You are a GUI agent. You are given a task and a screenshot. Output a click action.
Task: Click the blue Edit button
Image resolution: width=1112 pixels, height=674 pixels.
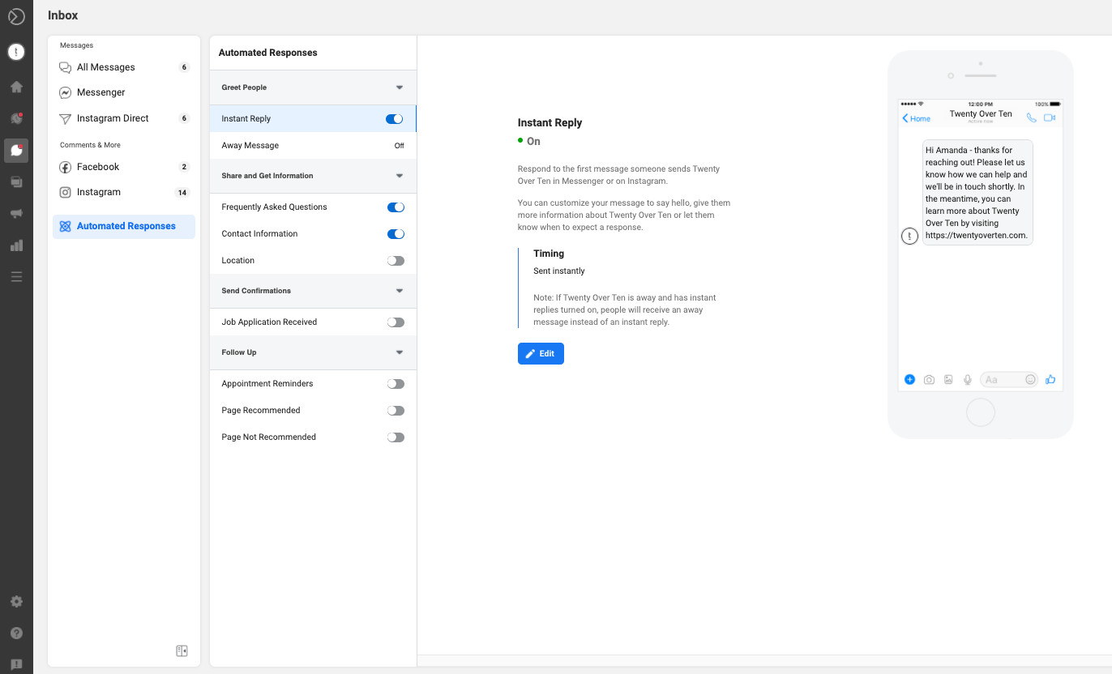(541, 354)
